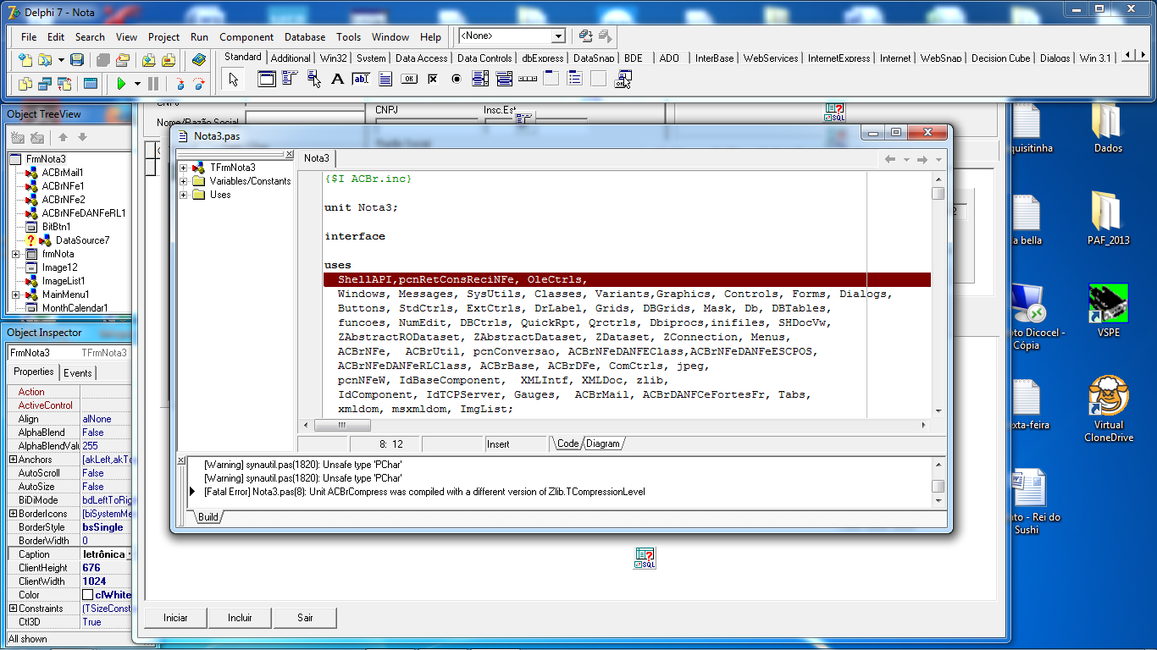Open the VSPE desktop shortcut

pos(1109,311)
